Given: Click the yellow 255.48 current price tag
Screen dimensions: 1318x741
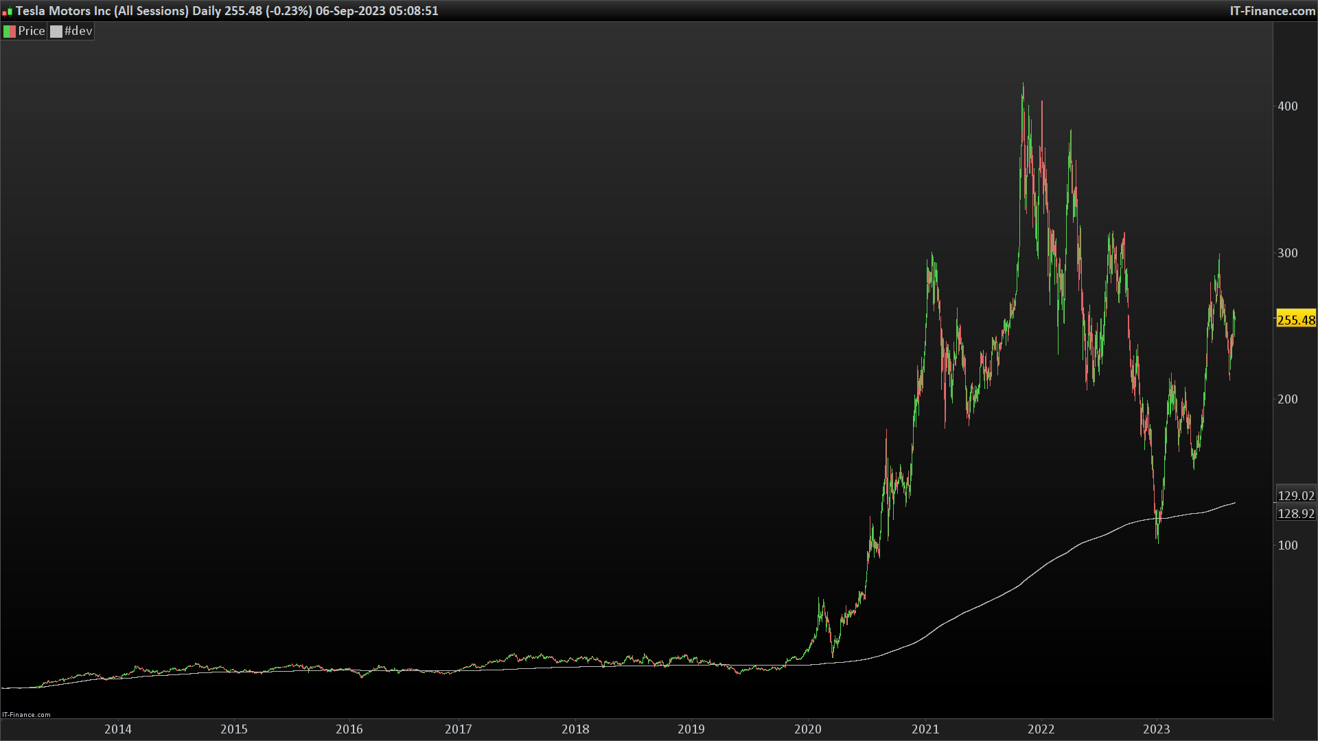Looking at the screenshot, I should pos(1296,320).
